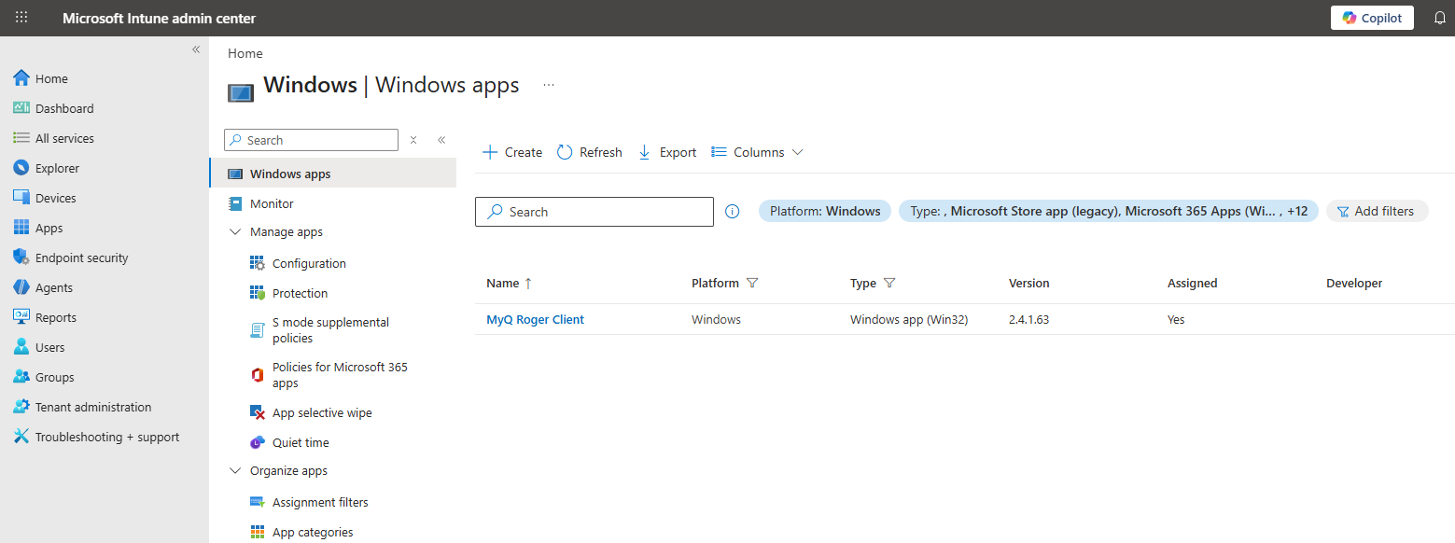Open App categories
Image resolution: width=1455 pixels, height=543 pixels.
pyautogui.click(x=313, y=532)
